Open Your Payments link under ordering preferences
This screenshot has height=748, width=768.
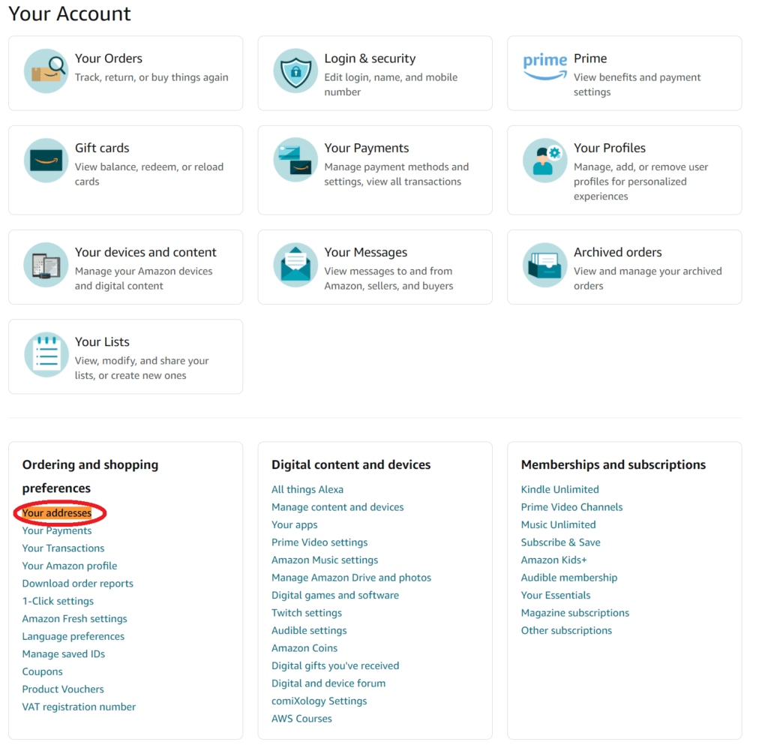(x=57, y=530)
